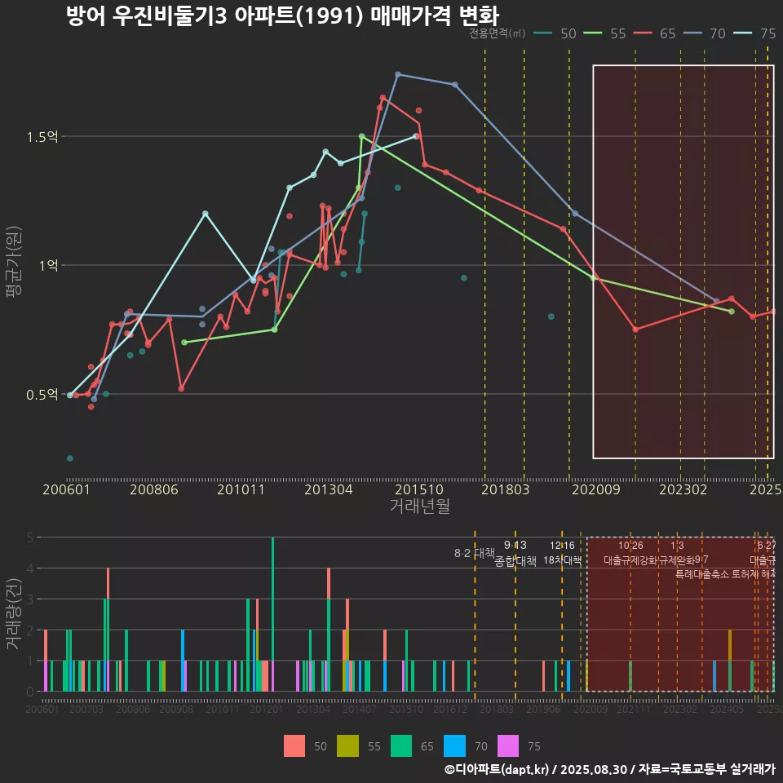Click the 1억 y-axis label

49,265
